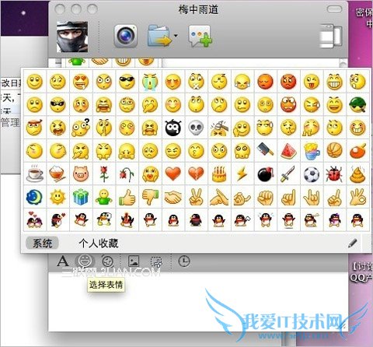
Task: Insert the two penguins in love emoticon
Action: pyautogui.click(x=34, y=220)
